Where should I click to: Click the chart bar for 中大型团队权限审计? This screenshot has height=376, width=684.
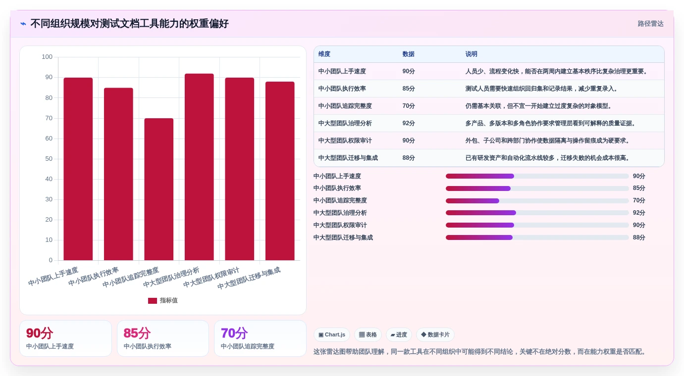tap(240, 169)
